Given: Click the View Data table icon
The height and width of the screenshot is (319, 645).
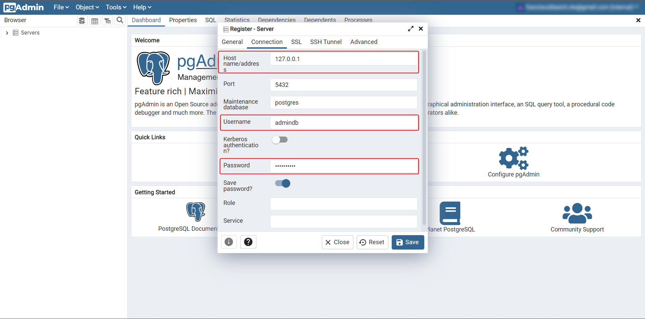Looking at the screenshot, I should coord(95,20).
